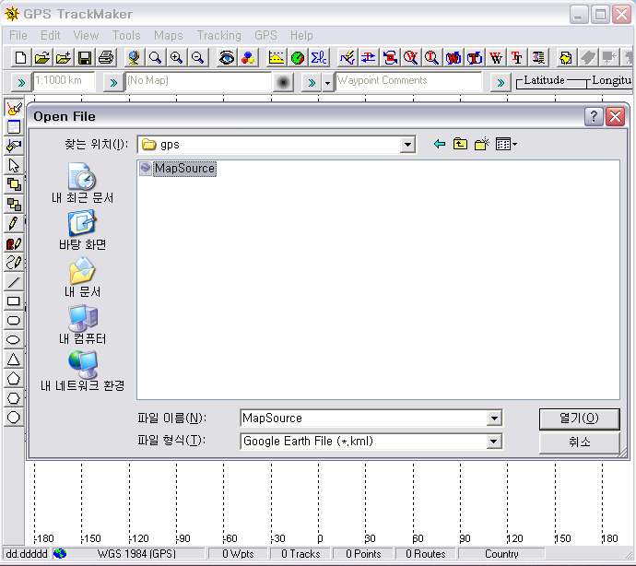Go to 내 문서 in places bar

pos(82,277)
